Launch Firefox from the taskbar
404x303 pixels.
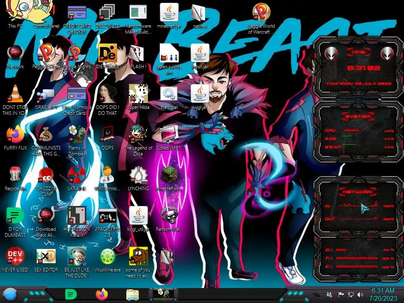click(102, 294)
